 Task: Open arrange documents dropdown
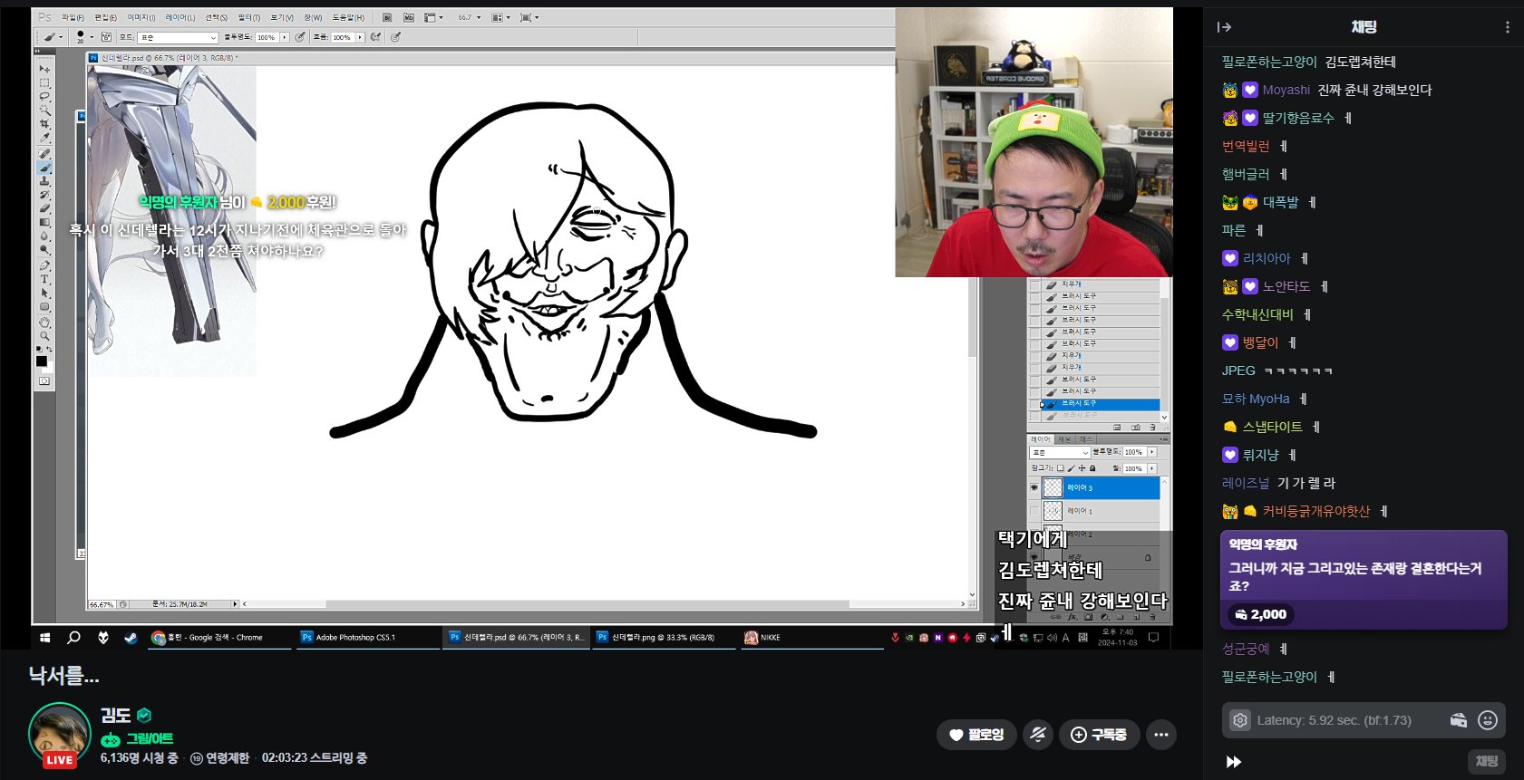(500, 17)
